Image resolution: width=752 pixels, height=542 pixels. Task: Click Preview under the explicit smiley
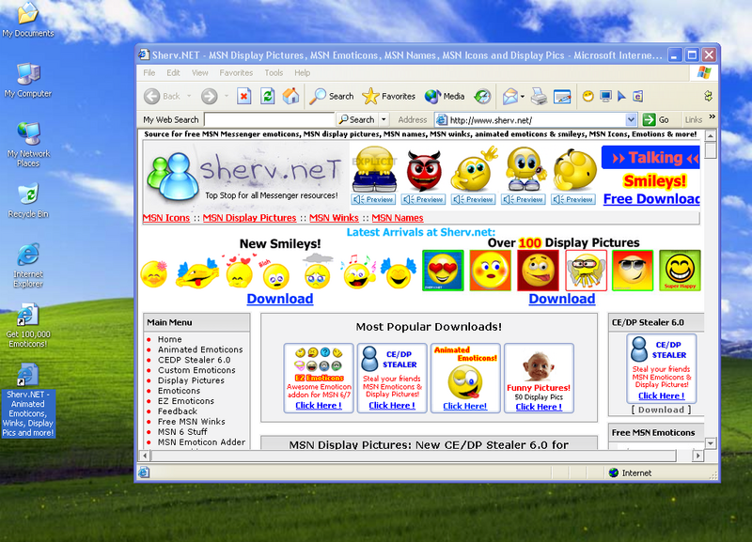[x=373, y=199]
